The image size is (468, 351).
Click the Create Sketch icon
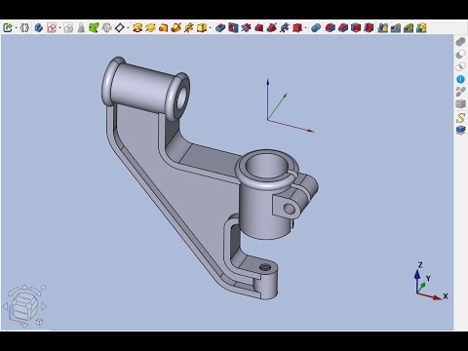pos(52,28)
